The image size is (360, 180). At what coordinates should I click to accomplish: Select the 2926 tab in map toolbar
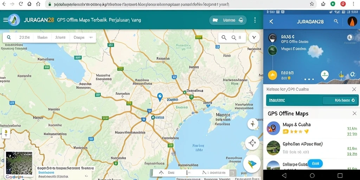(25, 37)
